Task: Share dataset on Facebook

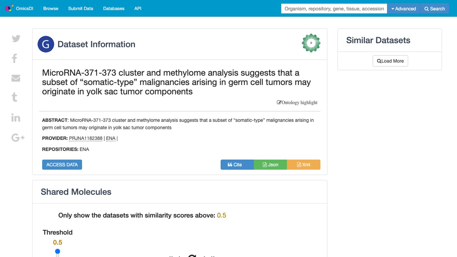Action: coord(15,58)
